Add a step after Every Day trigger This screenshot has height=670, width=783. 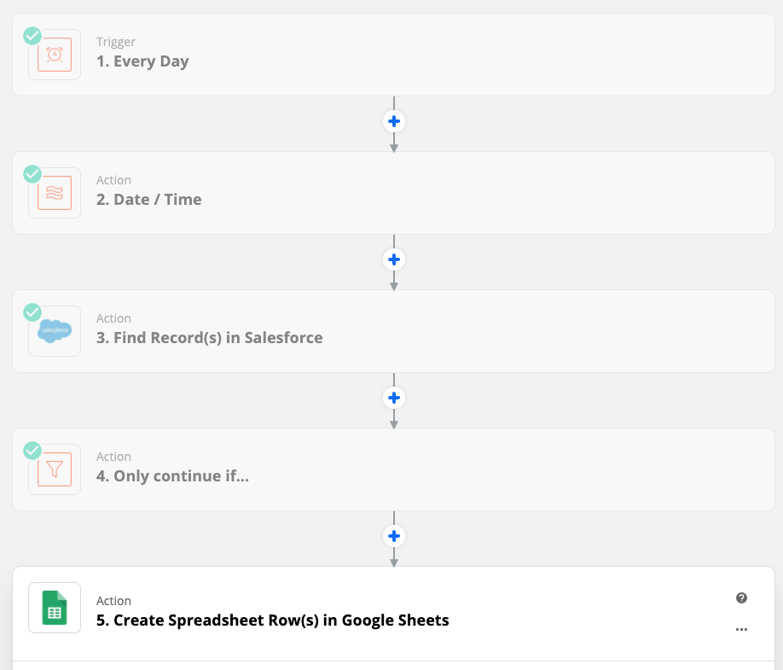[x=394, y=121]
